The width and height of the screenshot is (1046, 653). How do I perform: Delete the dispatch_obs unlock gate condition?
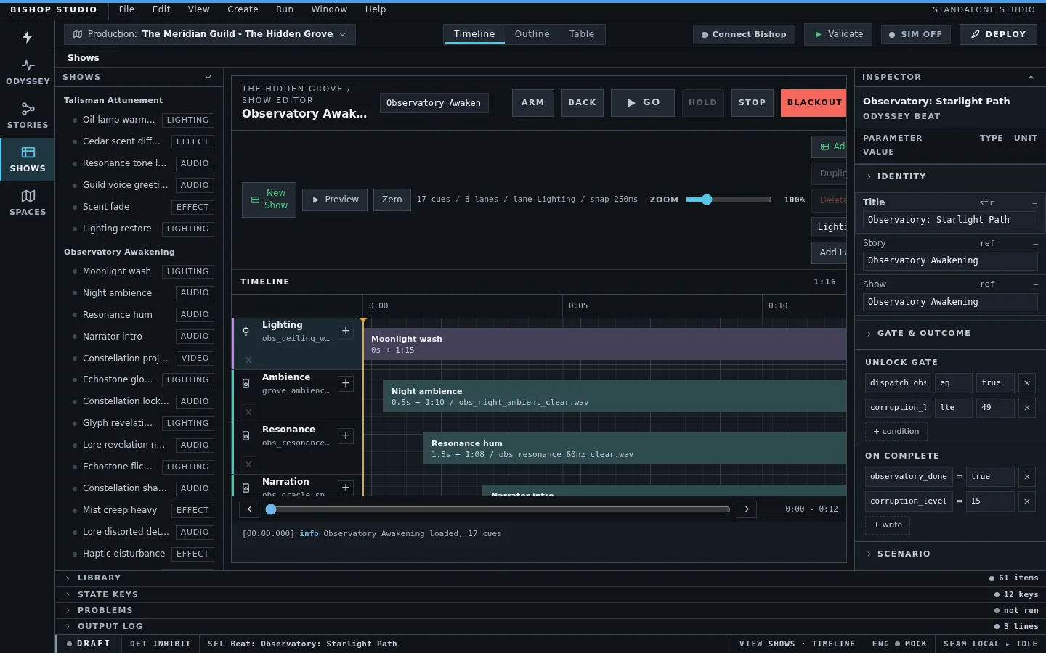coord(1026,383)
